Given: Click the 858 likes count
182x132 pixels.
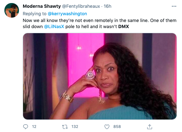Looking at the screenshot, I should [x=117, y=127].
